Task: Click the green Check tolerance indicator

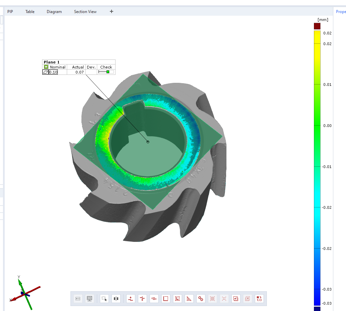Action: [108, 72]
